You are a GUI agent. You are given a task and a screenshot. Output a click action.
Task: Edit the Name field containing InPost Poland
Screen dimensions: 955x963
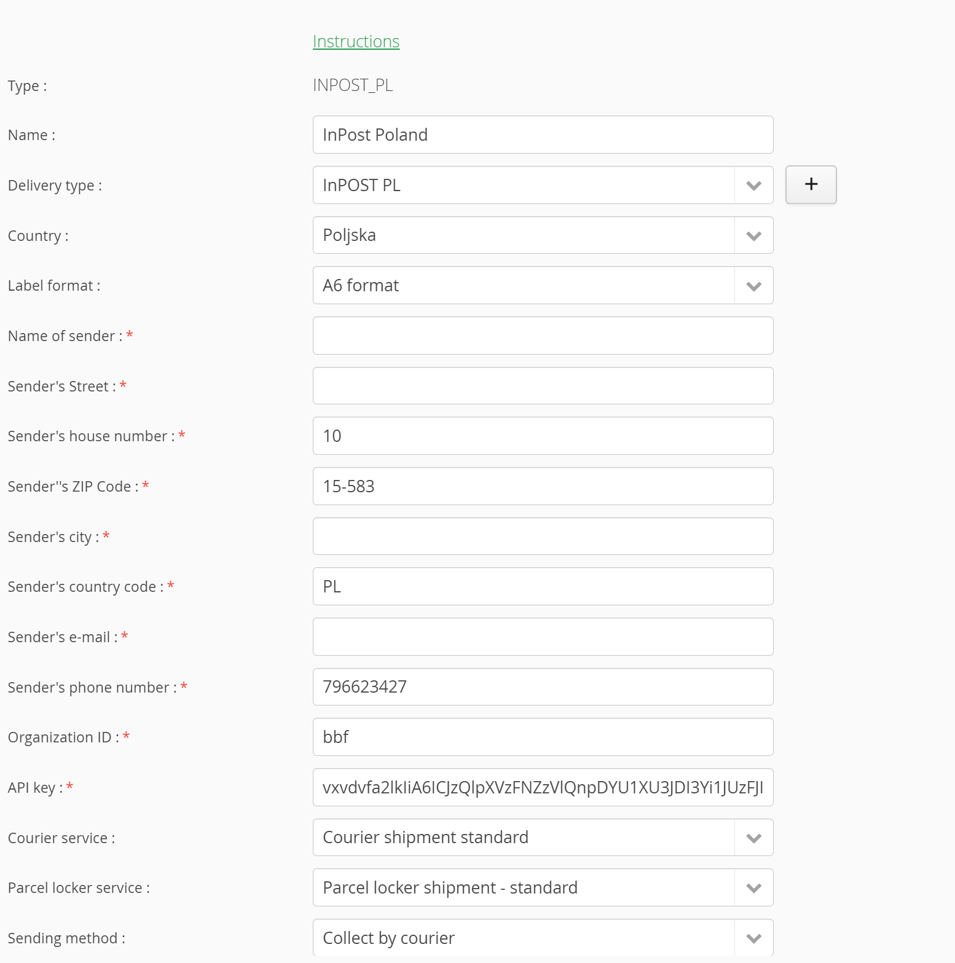pos(543,135)
